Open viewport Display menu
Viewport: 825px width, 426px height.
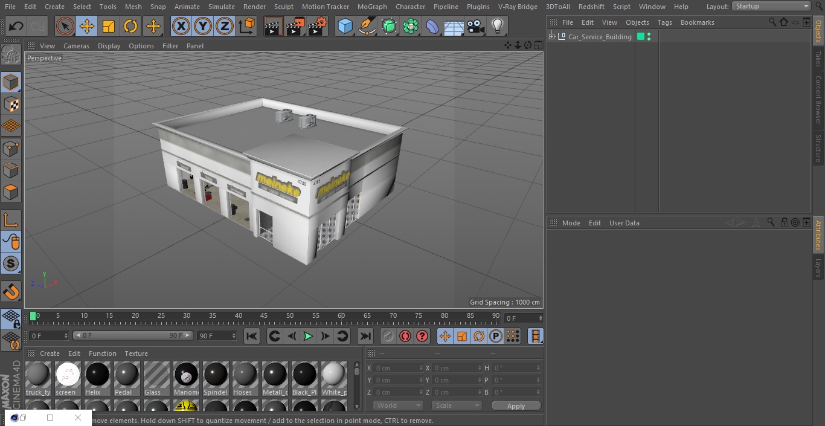pyautogui.click(x=109, y=46)
